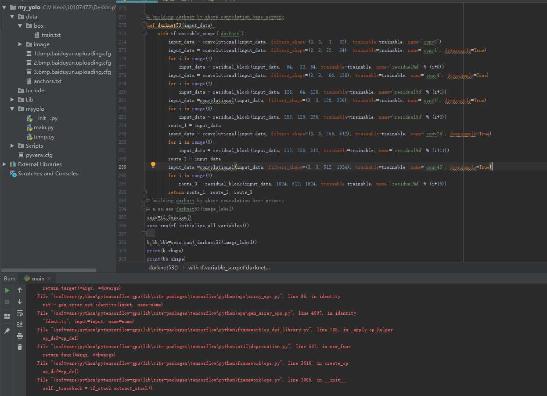Click the 'Run:' tool window label
Screen dimensions: 547x396
tap(10, 279)
